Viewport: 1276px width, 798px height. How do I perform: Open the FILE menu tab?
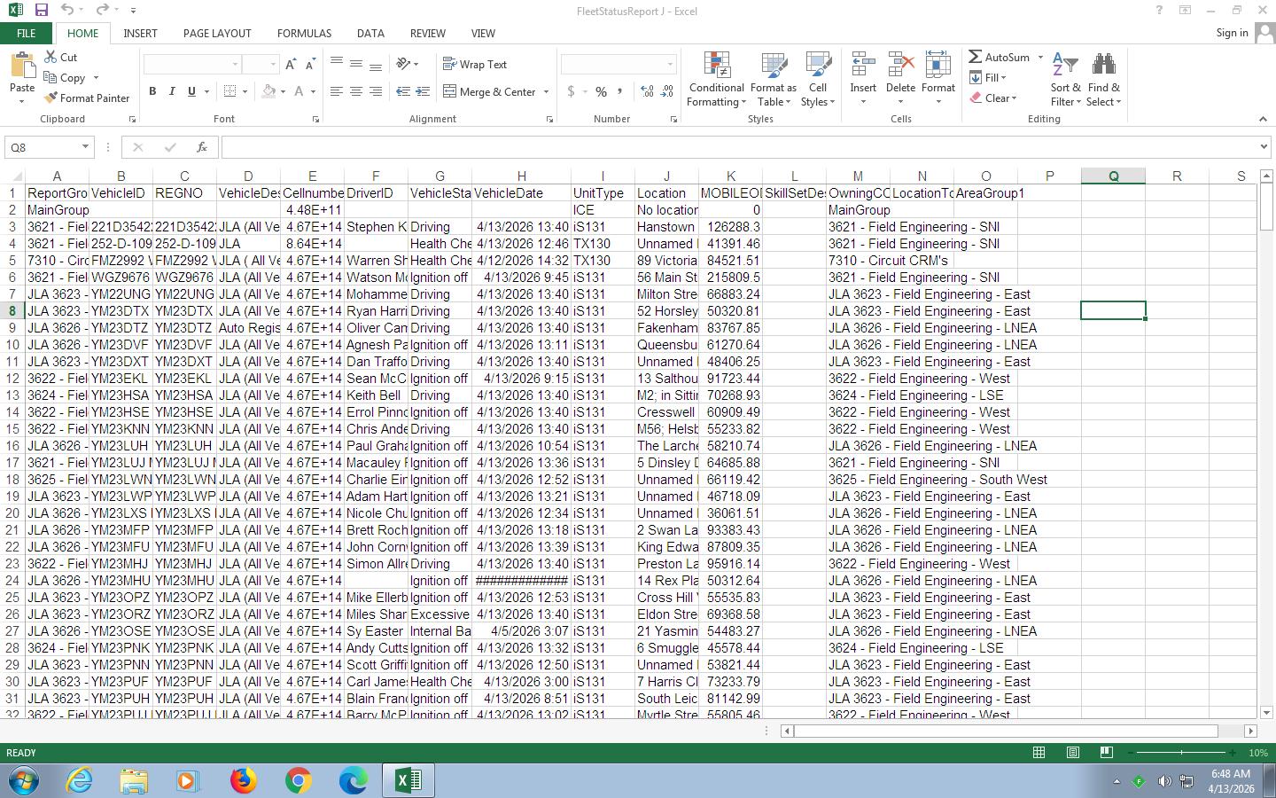[26, 33]
